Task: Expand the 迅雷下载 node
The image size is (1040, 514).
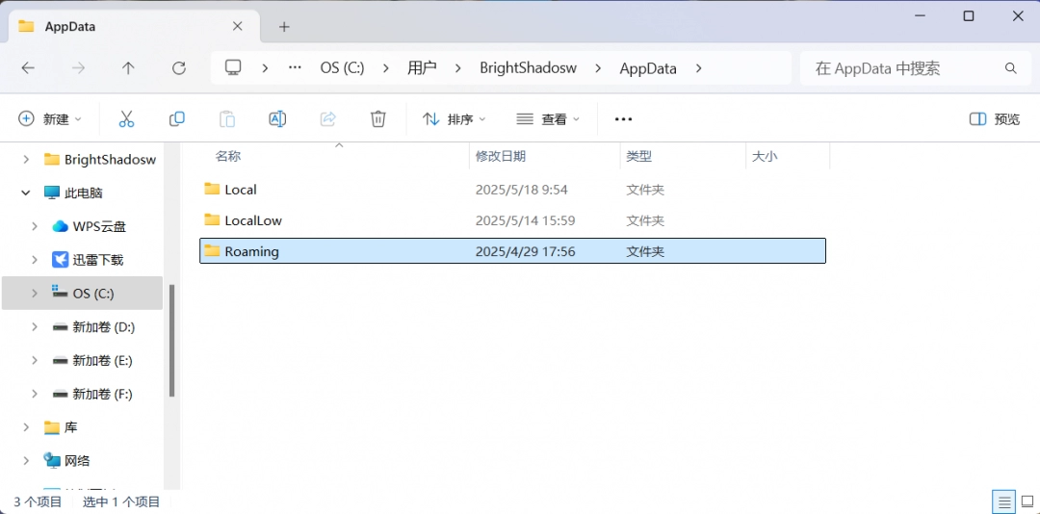Action: point(35,260)
